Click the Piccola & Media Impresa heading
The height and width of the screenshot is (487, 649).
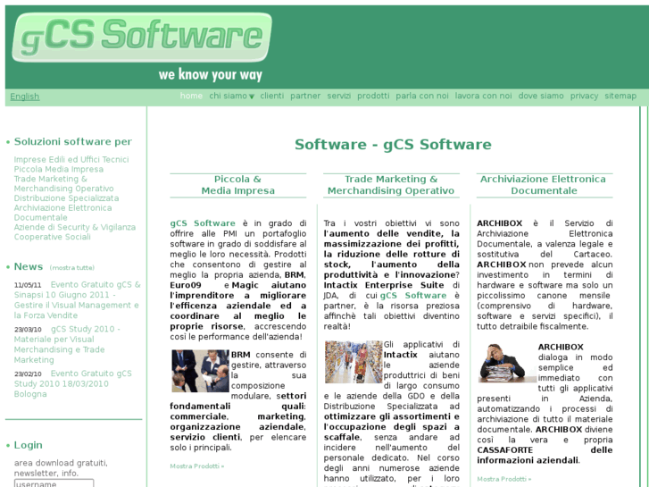pos(238,185)
